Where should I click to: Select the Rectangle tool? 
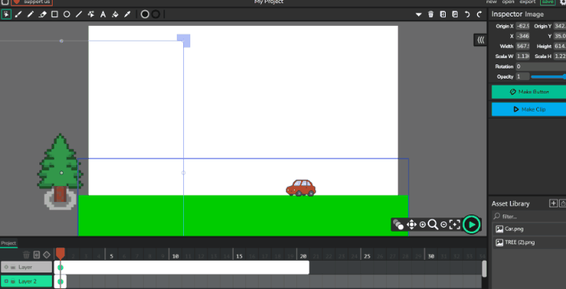coord(54,14)
